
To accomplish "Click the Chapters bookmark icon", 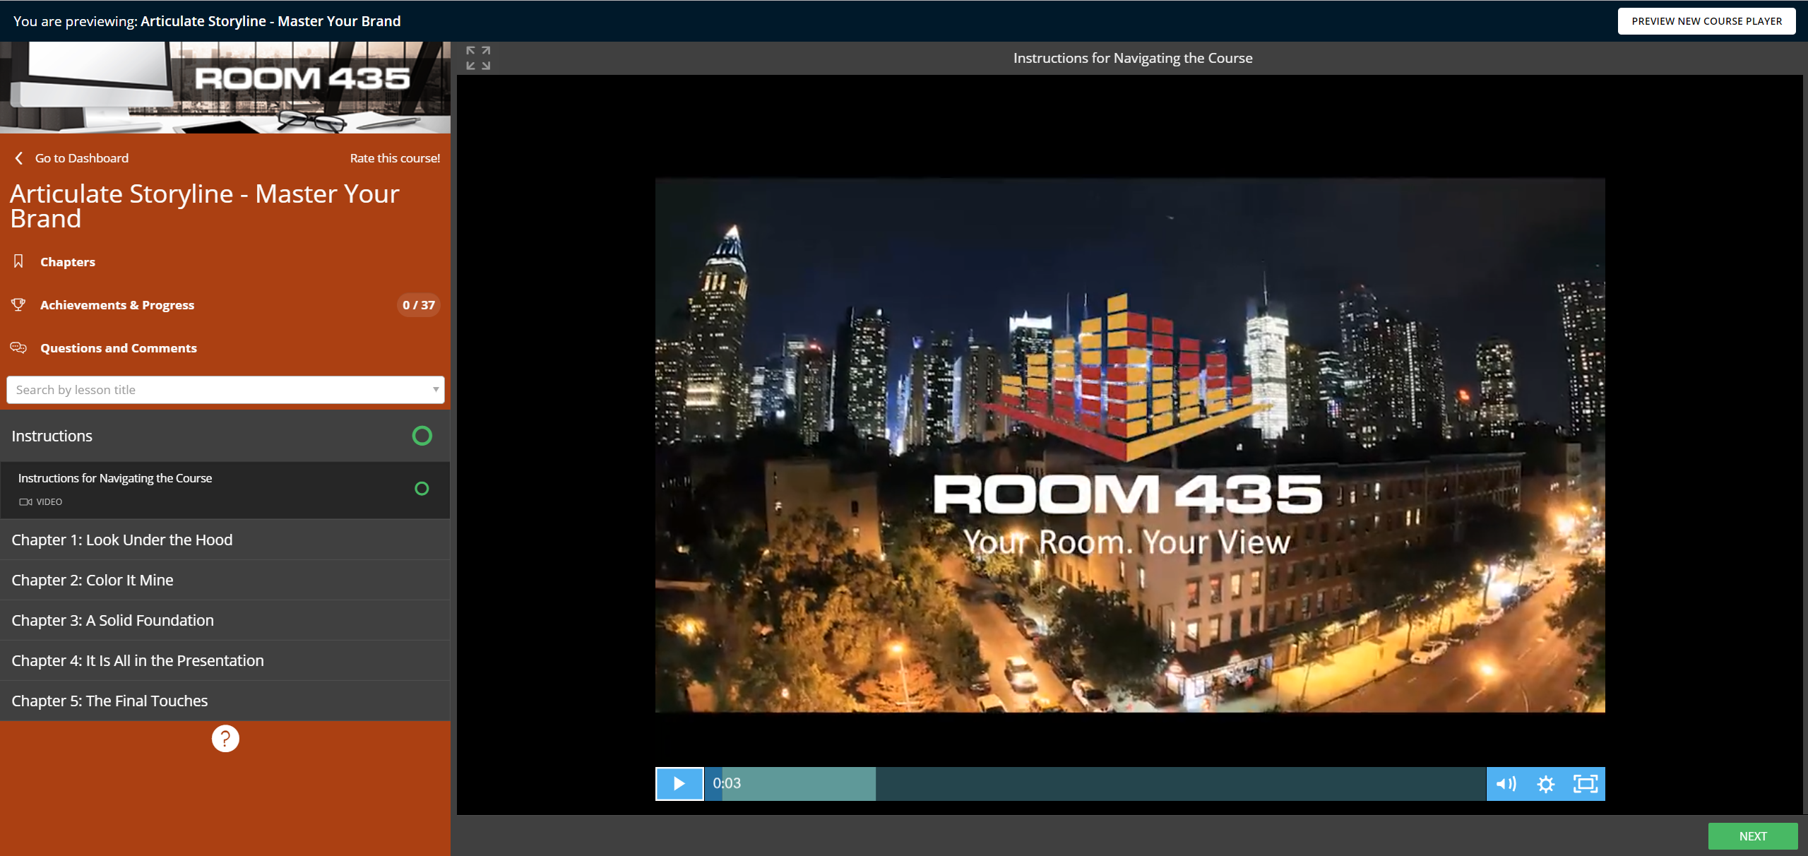I will pyautogui.click(x=18, y=261).
